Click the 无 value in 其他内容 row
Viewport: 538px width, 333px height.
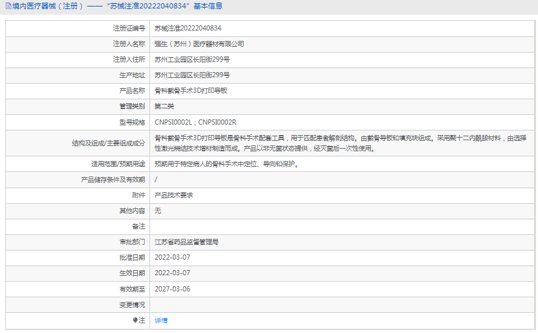157,211
